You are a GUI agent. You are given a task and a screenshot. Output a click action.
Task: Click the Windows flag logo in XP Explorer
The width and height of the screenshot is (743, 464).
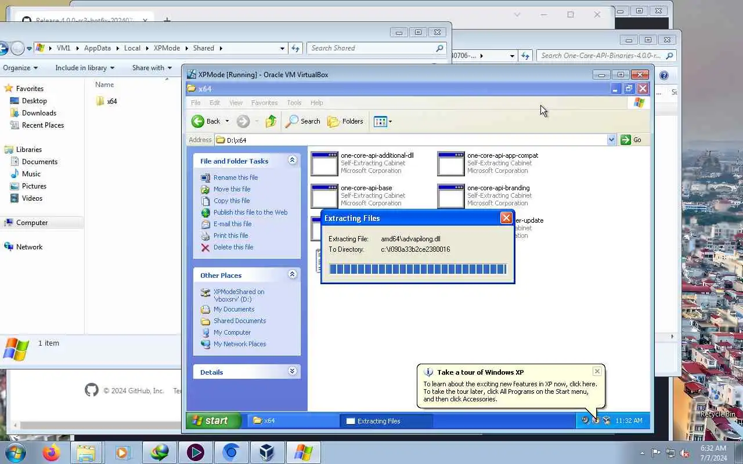pyautogui.click(x=639, y=103)
